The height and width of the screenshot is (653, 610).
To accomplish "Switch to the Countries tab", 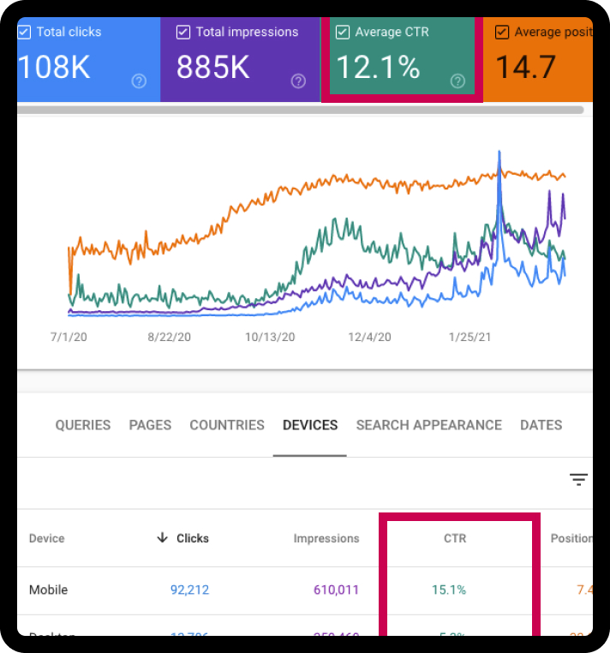I will tap(227, 425).
